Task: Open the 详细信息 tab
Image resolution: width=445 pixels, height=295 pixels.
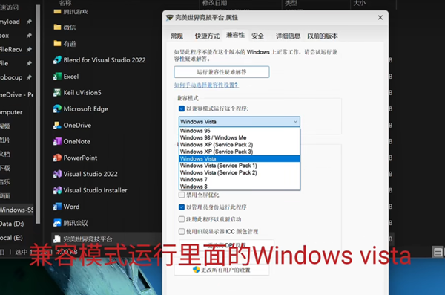Action: [x=288, y=36]
